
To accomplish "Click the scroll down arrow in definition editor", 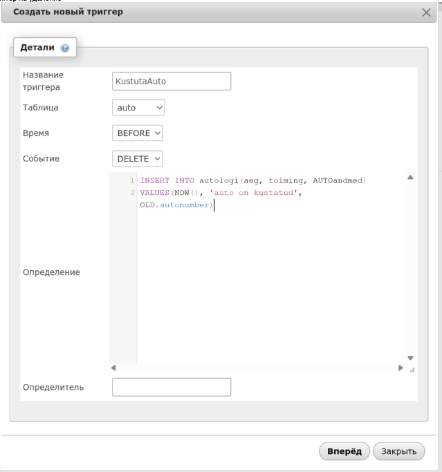I will coord(409,358).
